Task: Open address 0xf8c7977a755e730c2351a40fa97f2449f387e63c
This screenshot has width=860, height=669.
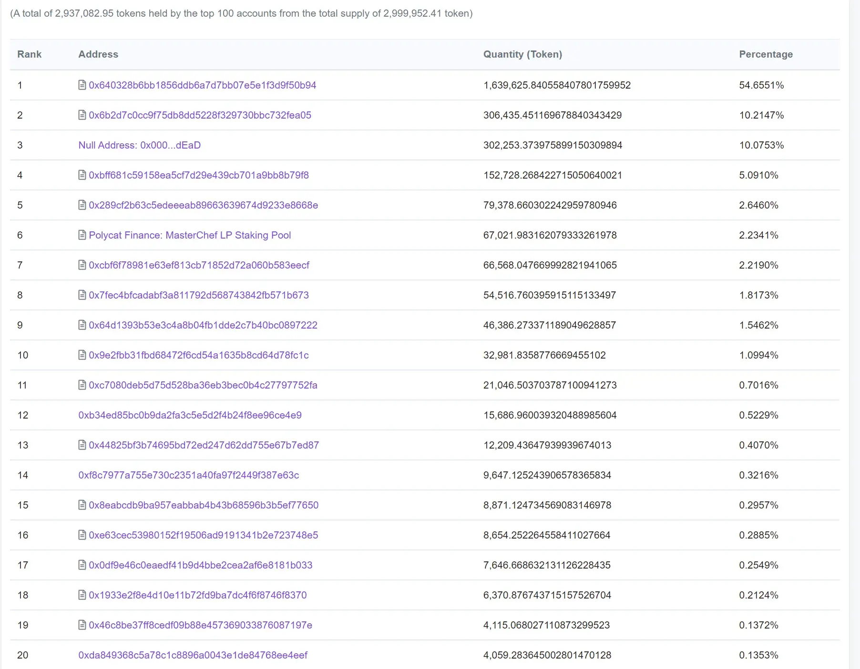Action: [189, 475]
